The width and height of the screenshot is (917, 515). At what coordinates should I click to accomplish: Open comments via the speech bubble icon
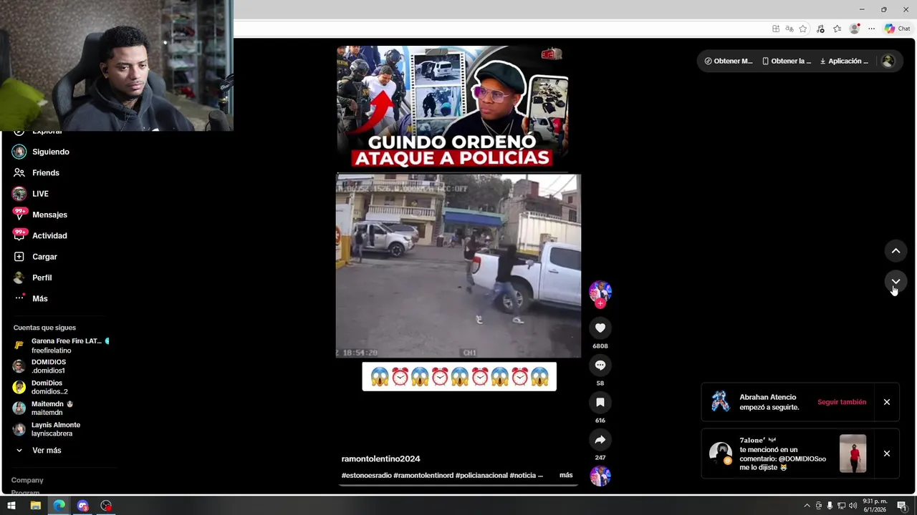click(x=600, y=365)
